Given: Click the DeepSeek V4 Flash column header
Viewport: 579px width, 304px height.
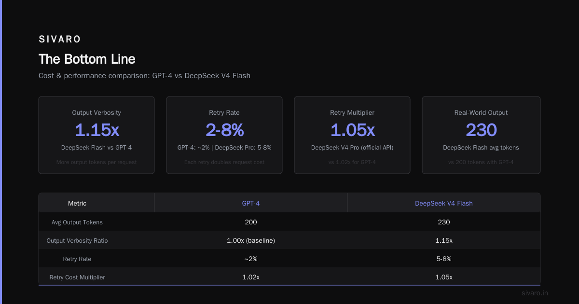Looking at the screenshot, I should click(444, 203).
